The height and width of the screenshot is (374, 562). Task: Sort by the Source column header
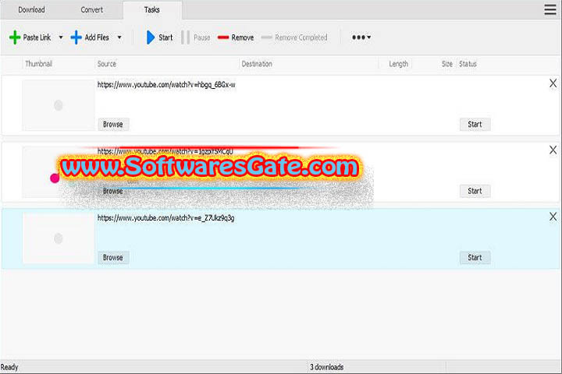pyautogui.click(x=107, y=64)
